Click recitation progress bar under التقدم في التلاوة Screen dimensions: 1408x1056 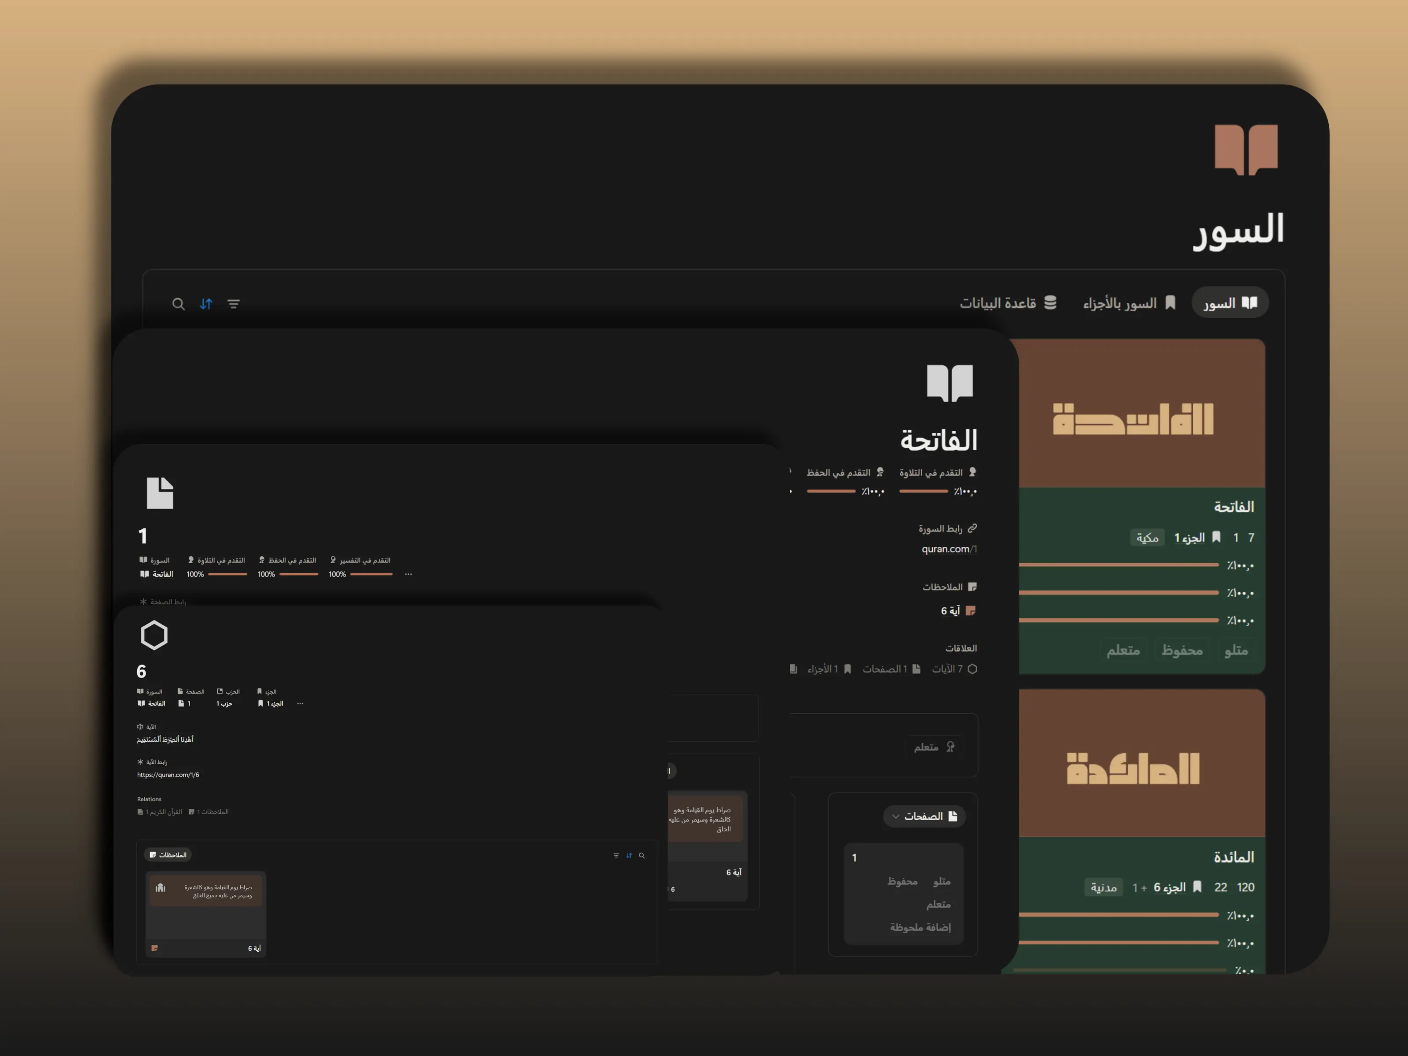click(924, 491)
